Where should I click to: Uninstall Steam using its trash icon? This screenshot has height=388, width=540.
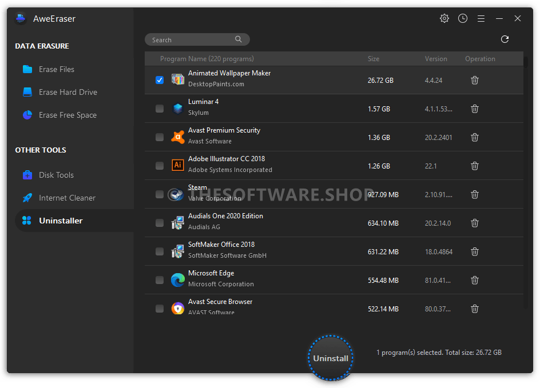coord(475,194)
